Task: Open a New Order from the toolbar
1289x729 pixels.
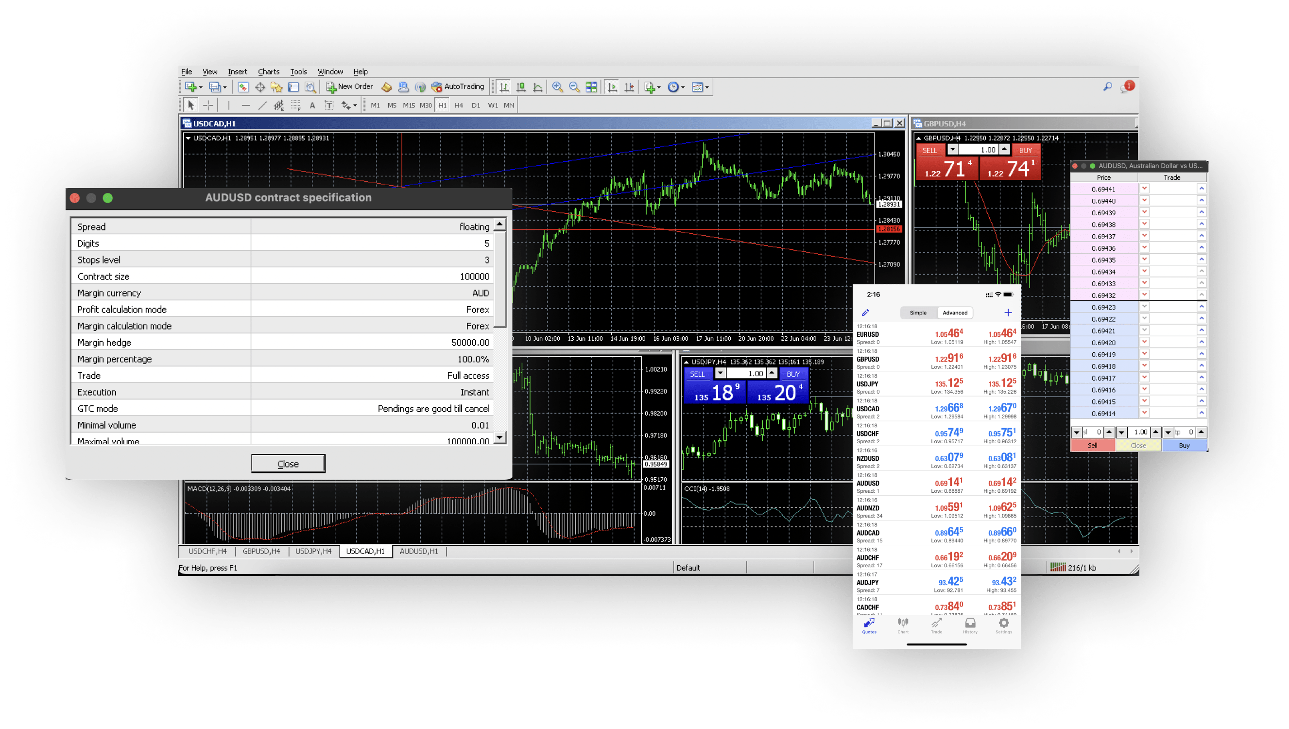Action: [x=350, y=87]
